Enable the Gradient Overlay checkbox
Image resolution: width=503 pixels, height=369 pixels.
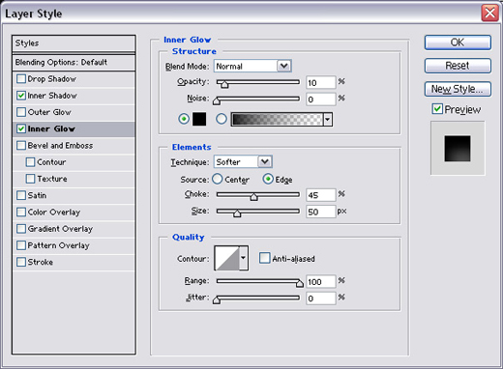pyautogui.click(x=21, y=229)
